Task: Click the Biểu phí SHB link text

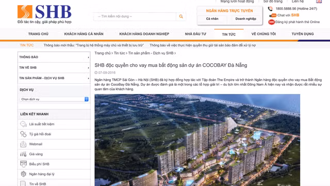Action: (x=39, y=164)
